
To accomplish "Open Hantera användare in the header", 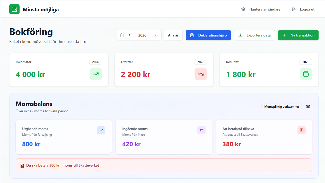I will [x=261, y=10].
